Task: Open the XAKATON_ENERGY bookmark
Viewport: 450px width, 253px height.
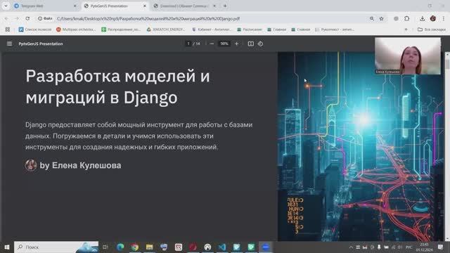Action: 166,30
